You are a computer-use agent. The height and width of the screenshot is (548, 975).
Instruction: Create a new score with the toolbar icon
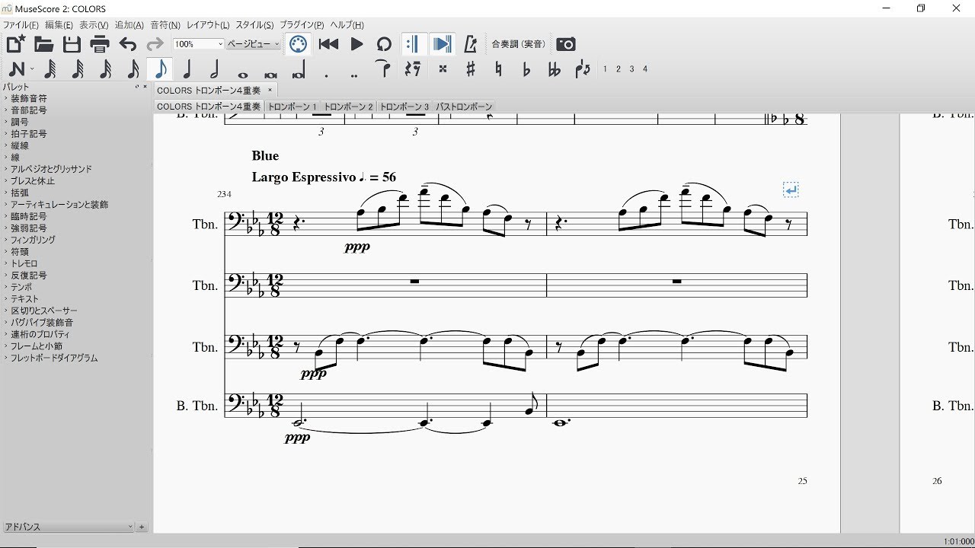[16, 44]
